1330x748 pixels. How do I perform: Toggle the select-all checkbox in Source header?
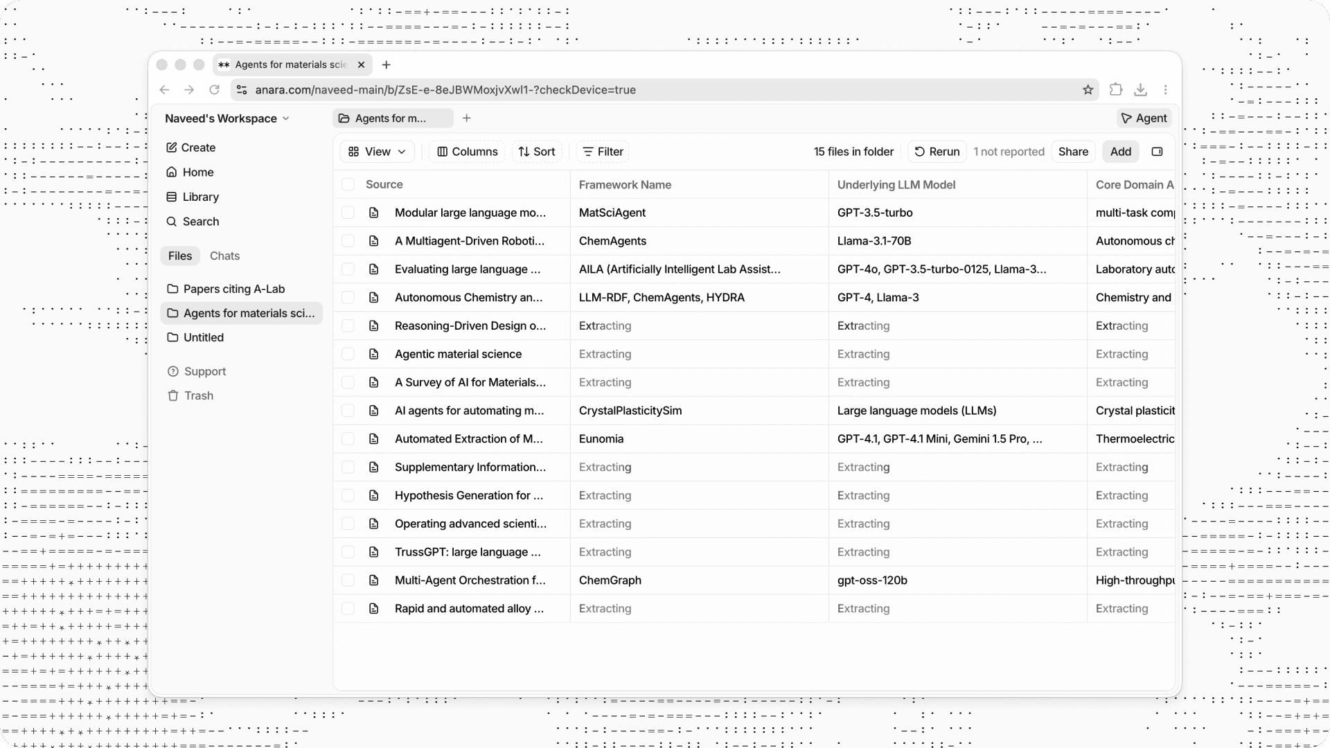point(348,184)
